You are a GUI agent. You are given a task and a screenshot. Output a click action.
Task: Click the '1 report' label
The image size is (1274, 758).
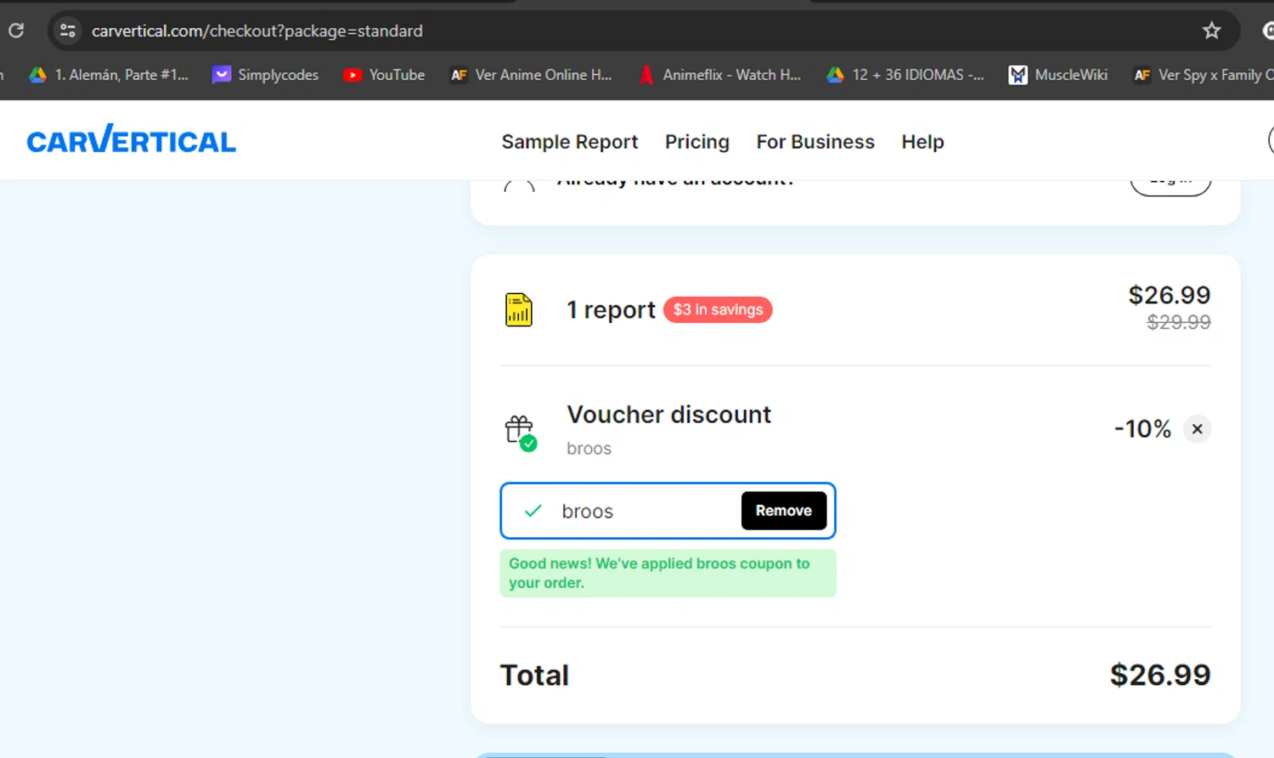tap(611, 310)
